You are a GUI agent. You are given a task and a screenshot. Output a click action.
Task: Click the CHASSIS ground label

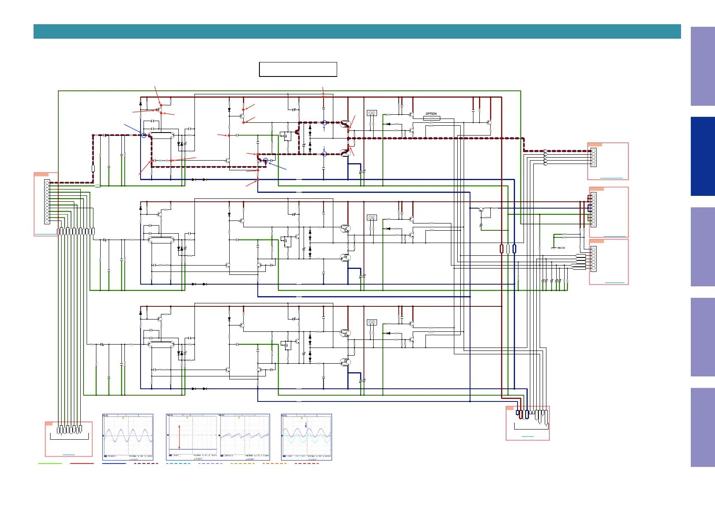(561, 248)
